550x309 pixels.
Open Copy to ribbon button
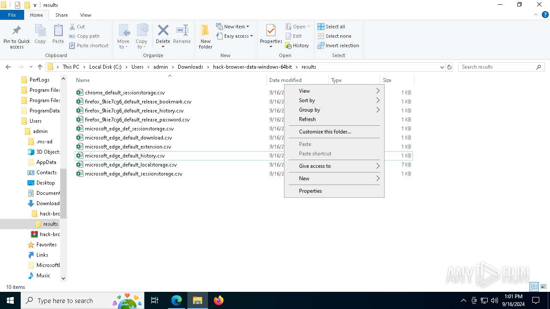141,36
